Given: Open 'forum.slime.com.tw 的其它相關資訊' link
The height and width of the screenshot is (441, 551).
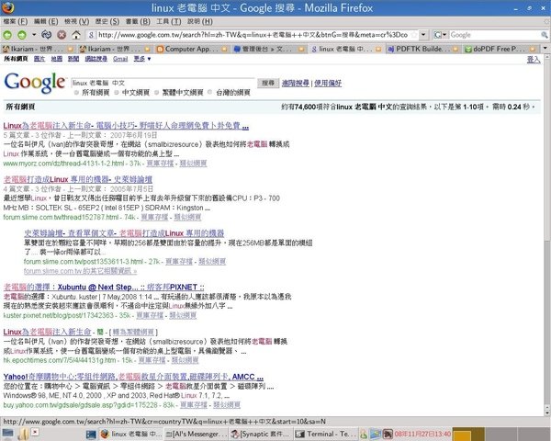Looking at the screenshot, I should point(80,271).
